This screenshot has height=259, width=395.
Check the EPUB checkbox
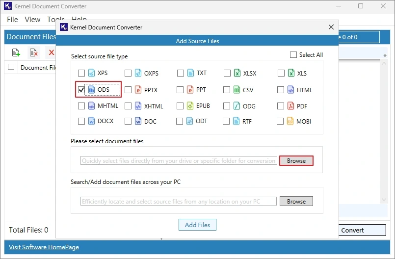click(180, 106)
